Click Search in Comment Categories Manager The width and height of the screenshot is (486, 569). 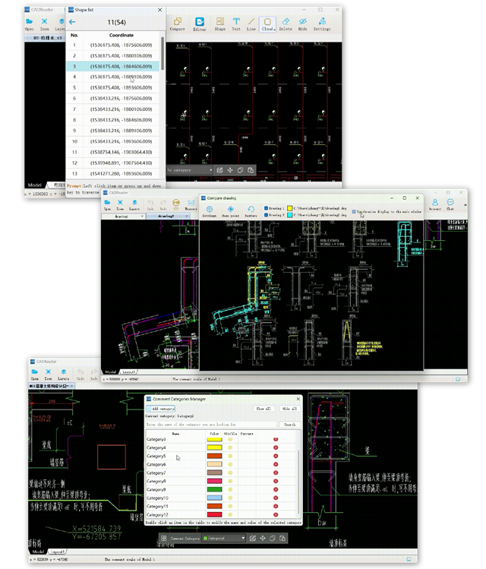click(290, 424)
